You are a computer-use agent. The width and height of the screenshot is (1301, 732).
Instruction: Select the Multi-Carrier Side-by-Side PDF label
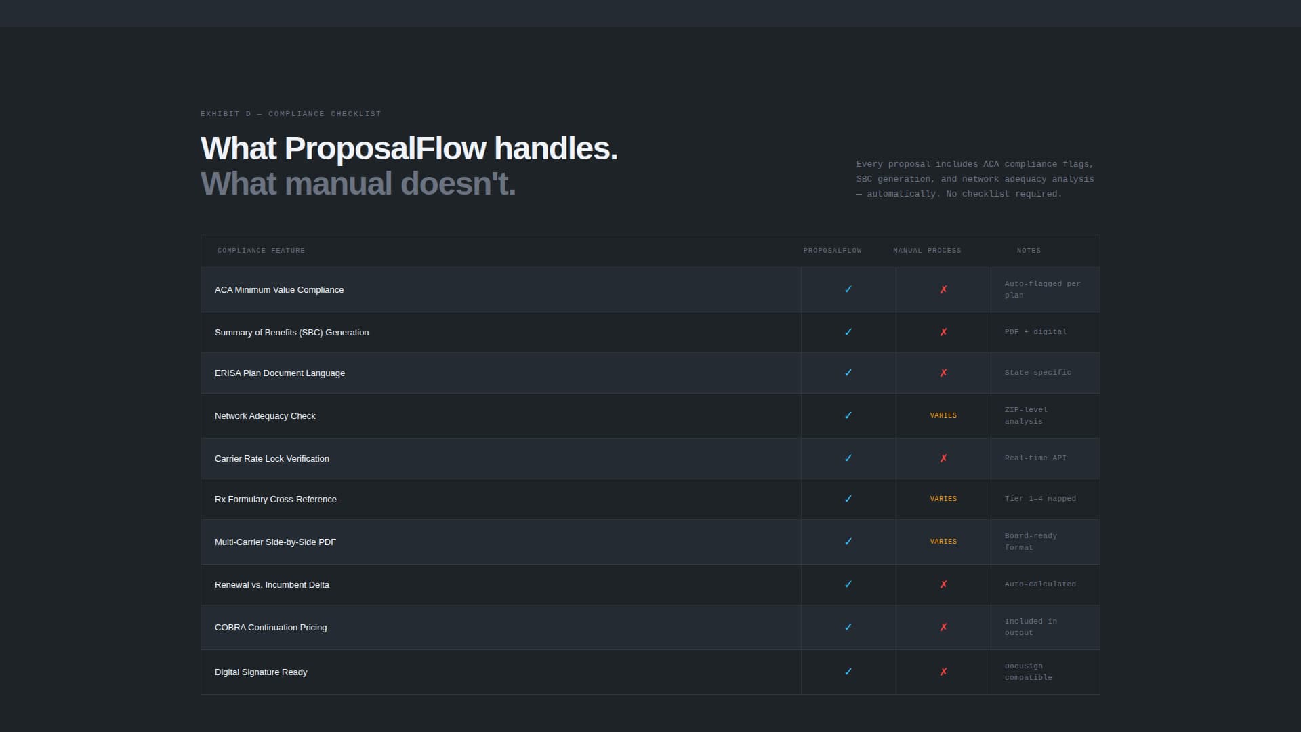(x=275, y=542)
